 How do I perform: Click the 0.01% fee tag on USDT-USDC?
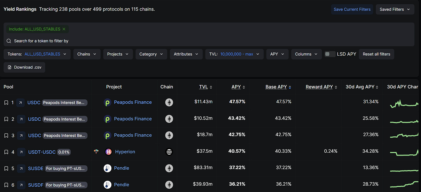[64, 152]
